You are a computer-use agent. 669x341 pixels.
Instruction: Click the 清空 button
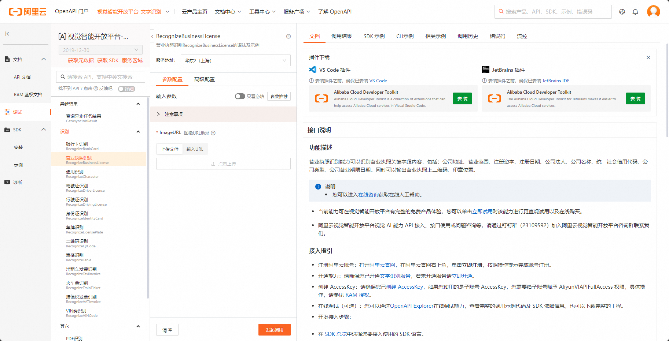click(x=168, y=330)
